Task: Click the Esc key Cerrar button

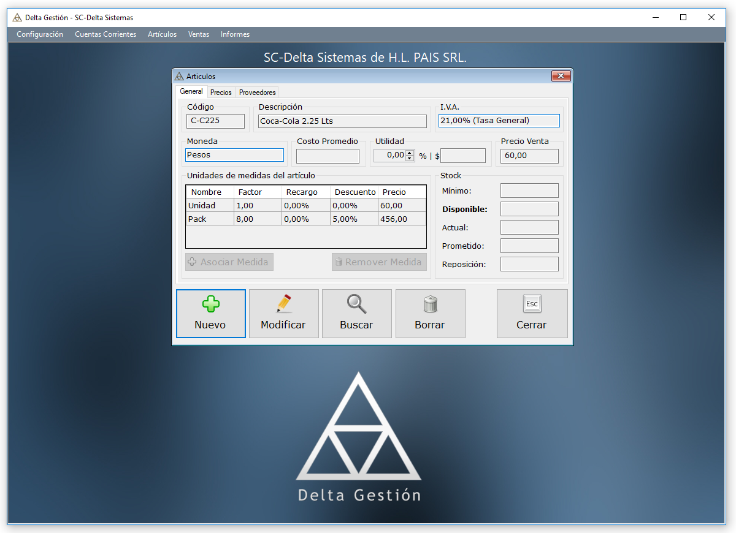Action: tap(532, 314)
